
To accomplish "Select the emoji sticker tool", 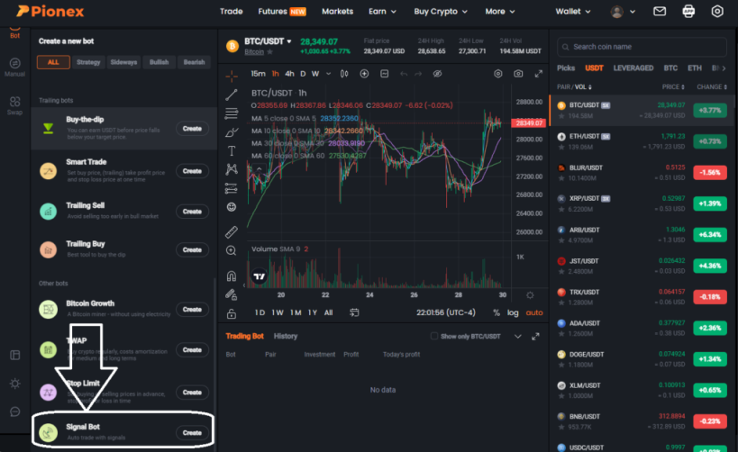I will (x=231, y=207).
